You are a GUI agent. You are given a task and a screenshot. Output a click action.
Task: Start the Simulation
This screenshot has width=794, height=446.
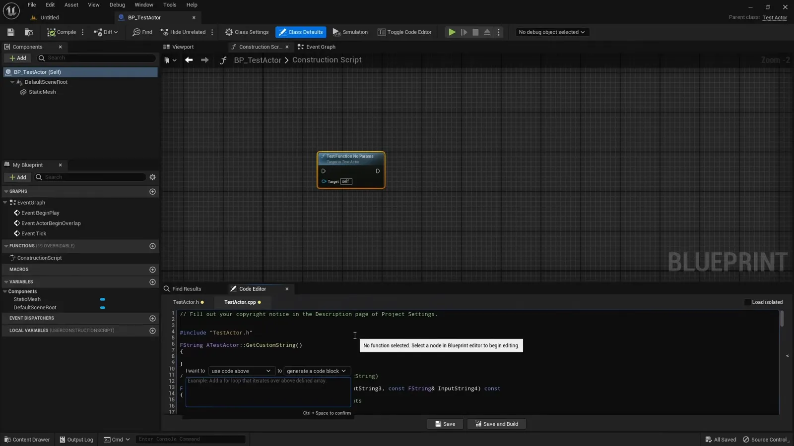[350, 32]
